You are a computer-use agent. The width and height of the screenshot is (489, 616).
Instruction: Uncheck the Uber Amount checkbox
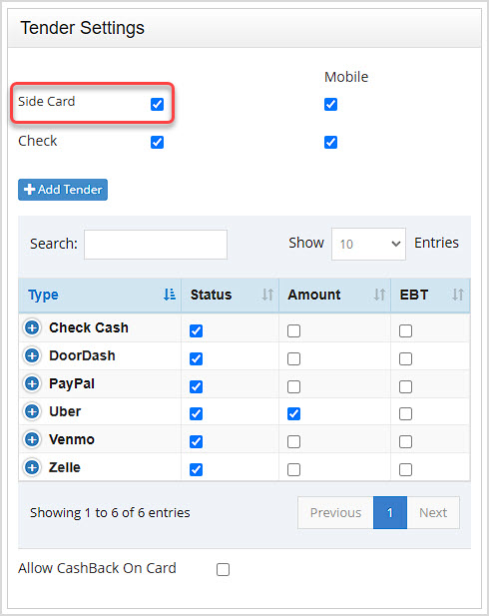pos(293,413)
